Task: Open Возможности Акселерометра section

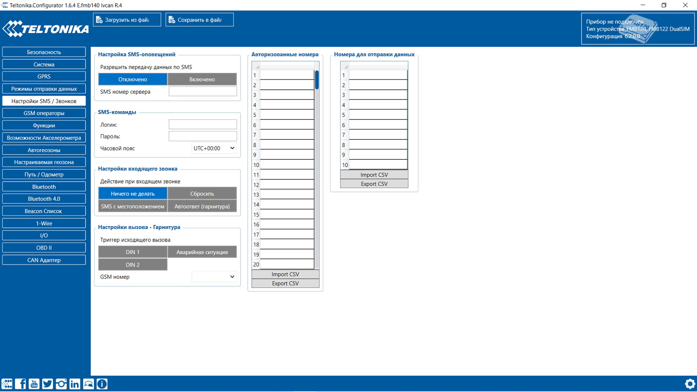Action: pos(44,137)
